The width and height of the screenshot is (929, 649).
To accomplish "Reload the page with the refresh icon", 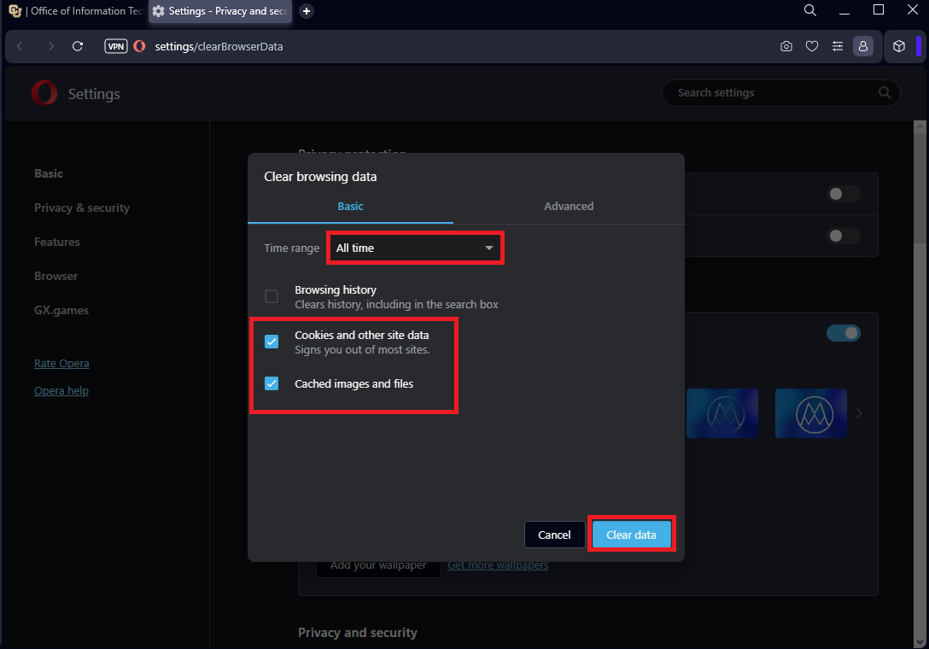I will click(x=78, y=46).
